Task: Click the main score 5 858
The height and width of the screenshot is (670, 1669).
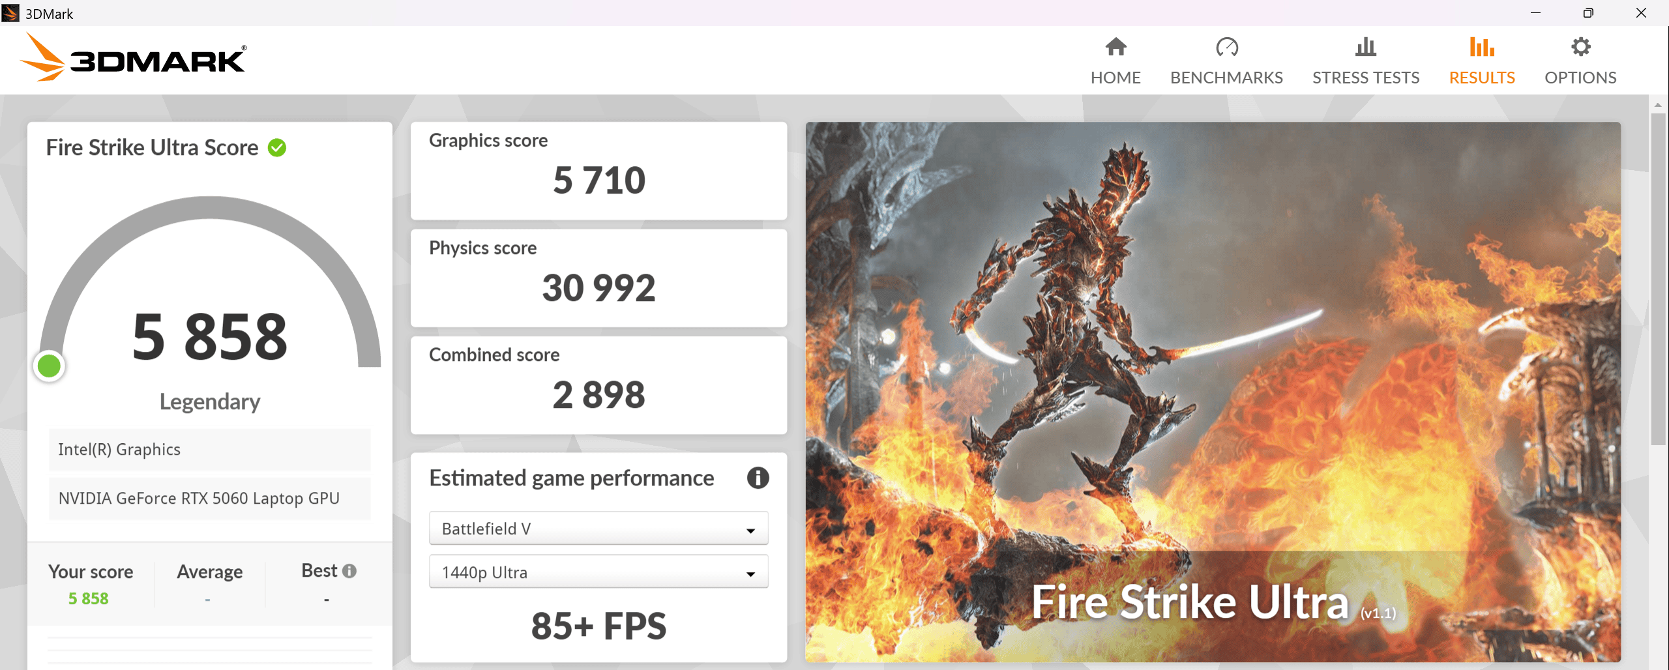Action: pos(209,336)
